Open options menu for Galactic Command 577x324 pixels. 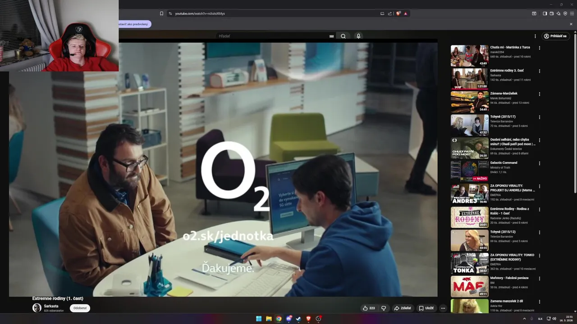pos(539,163)
